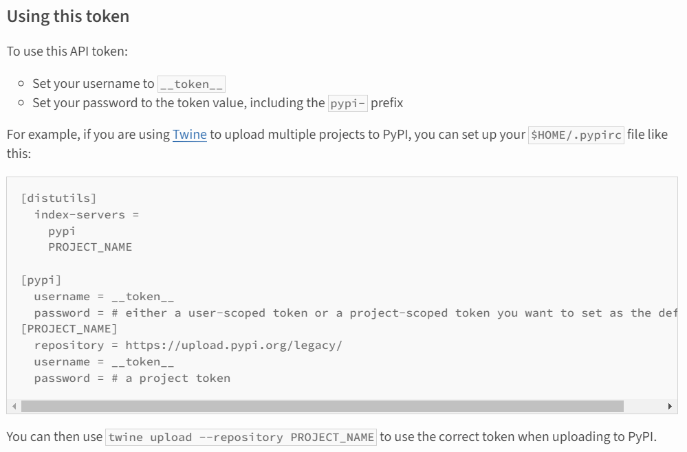Click the __token__ code in the username bullet

pos(192,84)
